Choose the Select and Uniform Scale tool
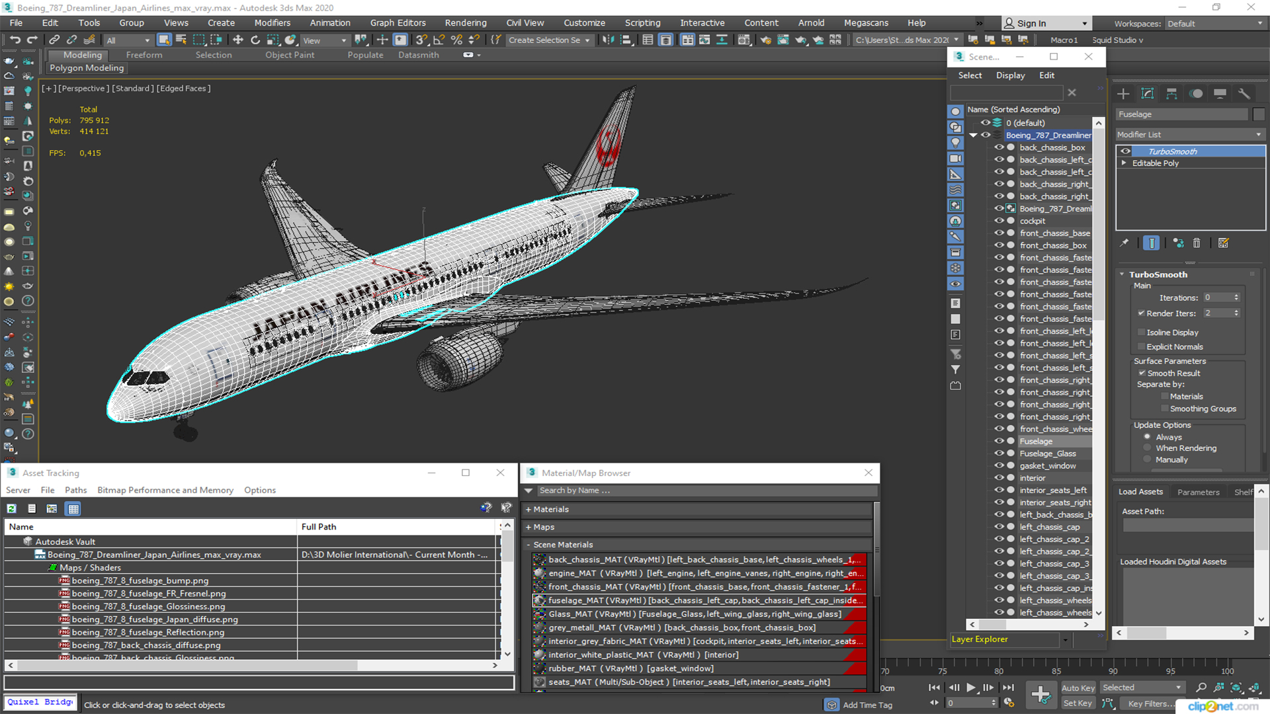 273,40
